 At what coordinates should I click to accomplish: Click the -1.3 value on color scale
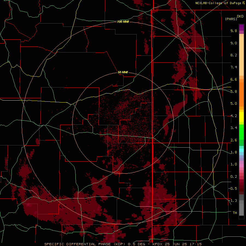[x=233, y=201]
